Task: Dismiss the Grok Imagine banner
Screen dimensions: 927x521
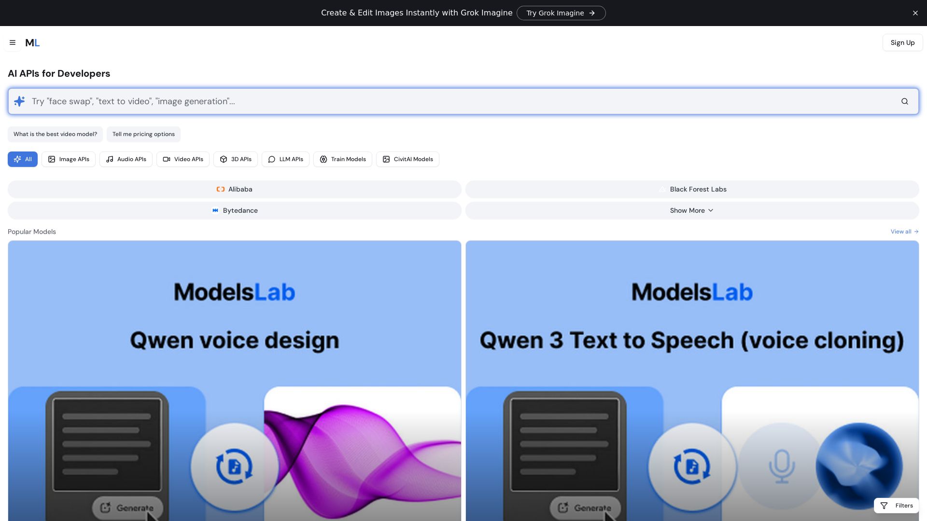Action: (915, 13)
